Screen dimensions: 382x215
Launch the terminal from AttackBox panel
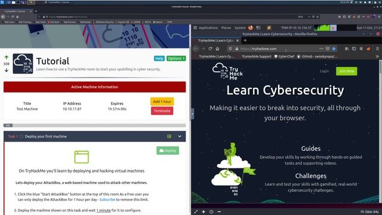click(x=258, y=28)
